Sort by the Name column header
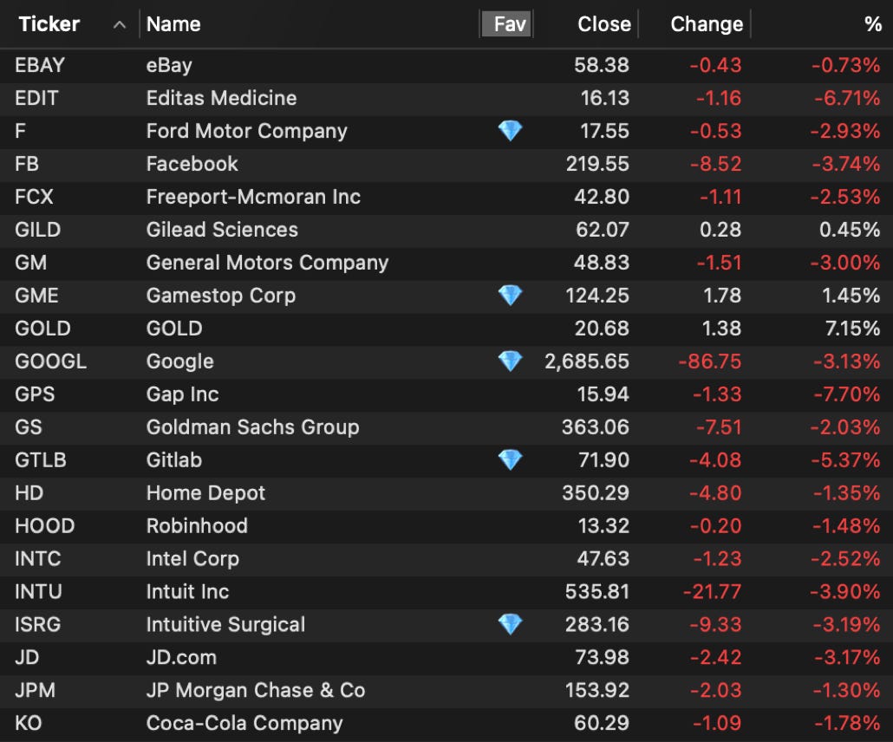 tap(173, 24)
